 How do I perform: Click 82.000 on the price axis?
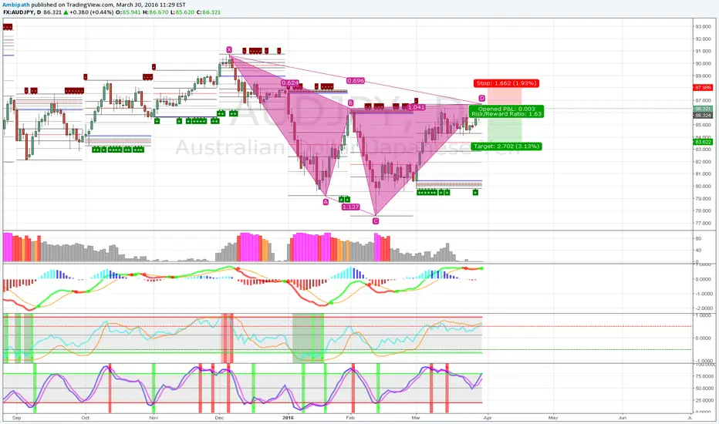(704, 162)
